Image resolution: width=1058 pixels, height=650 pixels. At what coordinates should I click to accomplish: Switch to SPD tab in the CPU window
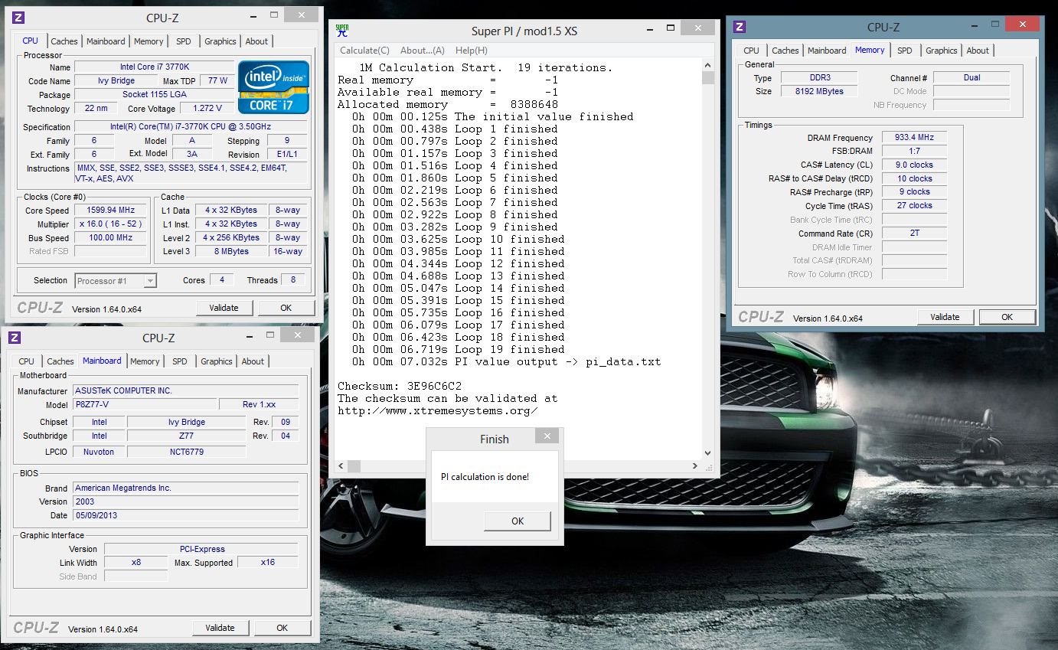(184, 41)
